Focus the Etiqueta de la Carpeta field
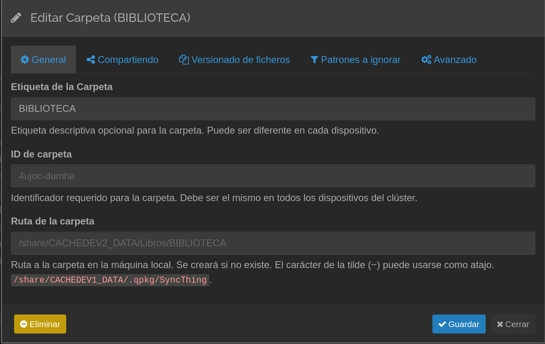Viewport: 545px width, 344px height. pyautogui.click(x=273, y=109)
